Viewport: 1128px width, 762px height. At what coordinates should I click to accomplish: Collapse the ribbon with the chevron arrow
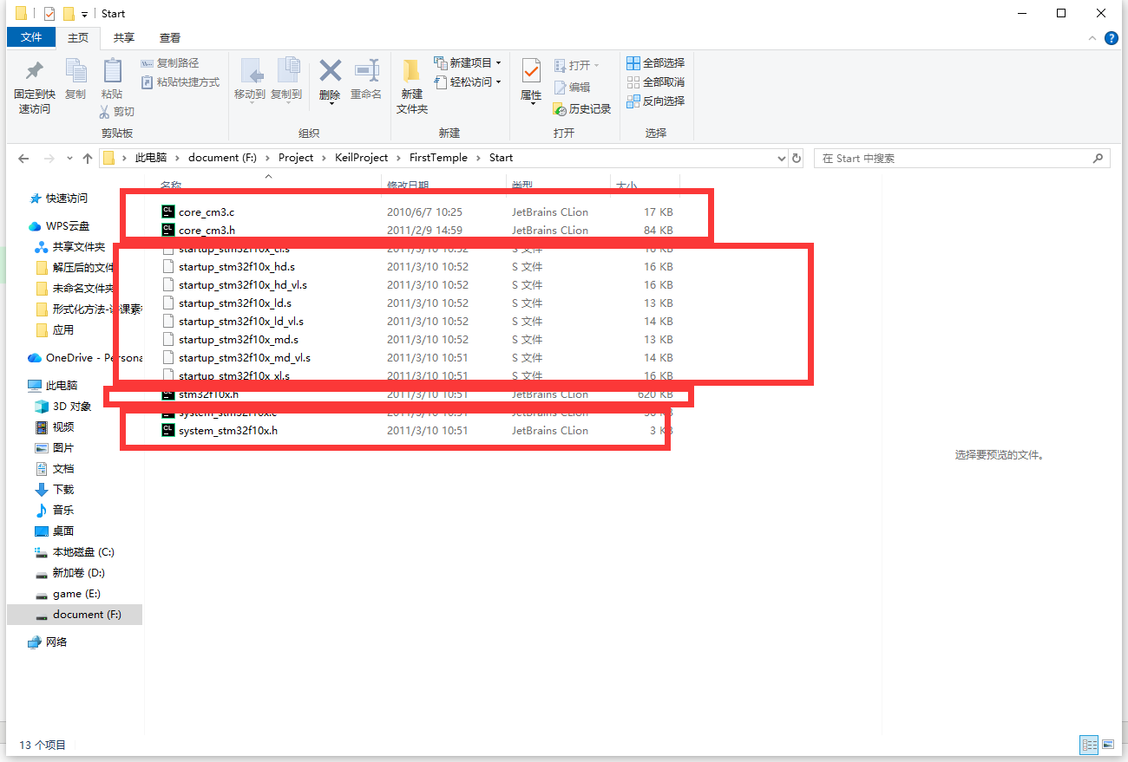pyautogui.click(x=1093, y=38)
